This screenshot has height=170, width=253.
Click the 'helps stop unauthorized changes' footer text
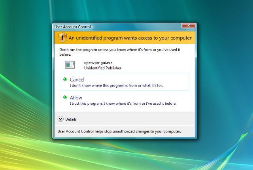(119, 131)
